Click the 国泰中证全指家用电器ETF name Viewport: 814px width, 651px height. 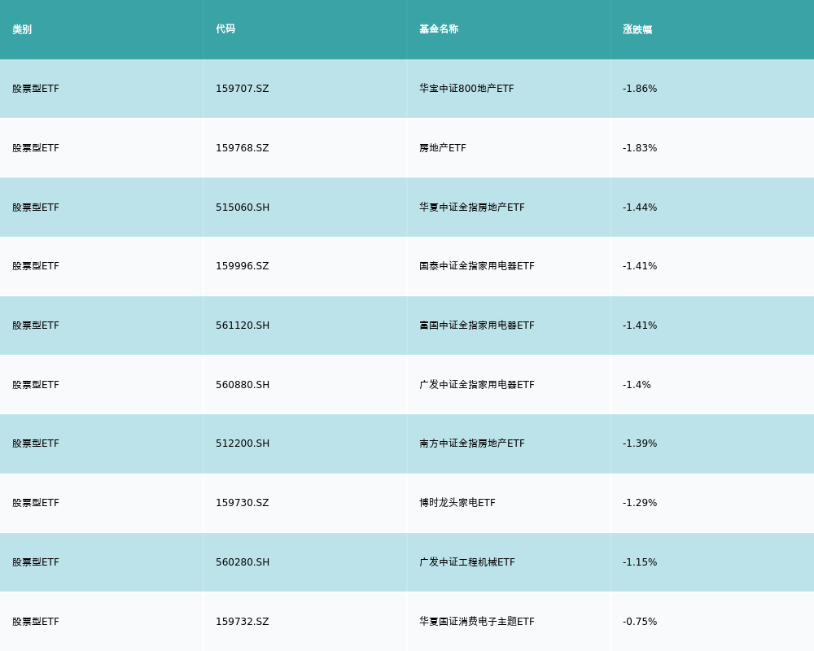477,266
